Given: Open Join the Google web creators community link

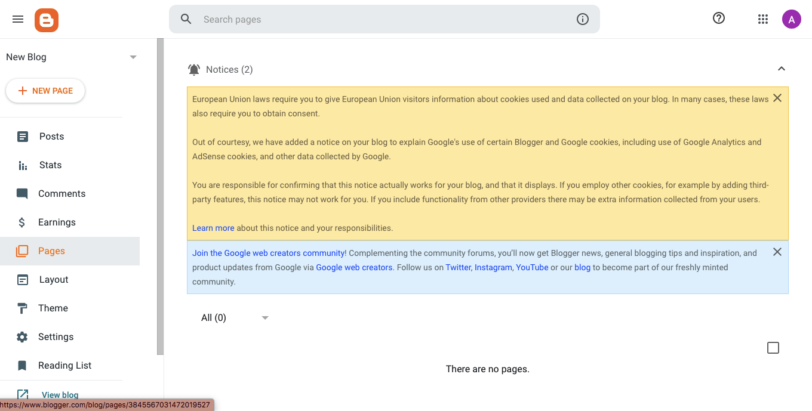Looking at the screenshot, I should [268, 253].
